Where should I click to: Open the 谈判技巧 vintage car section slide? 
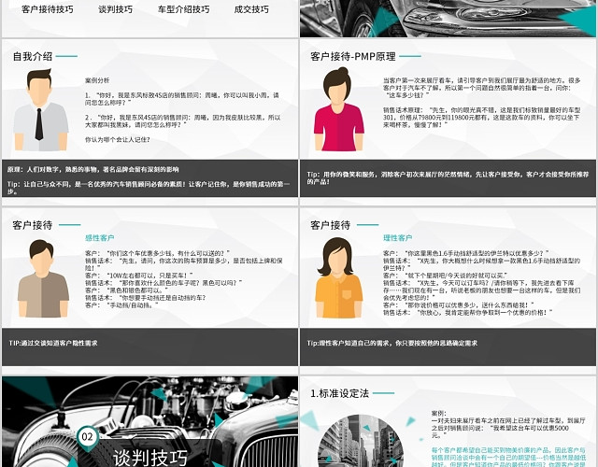(149, 421)
